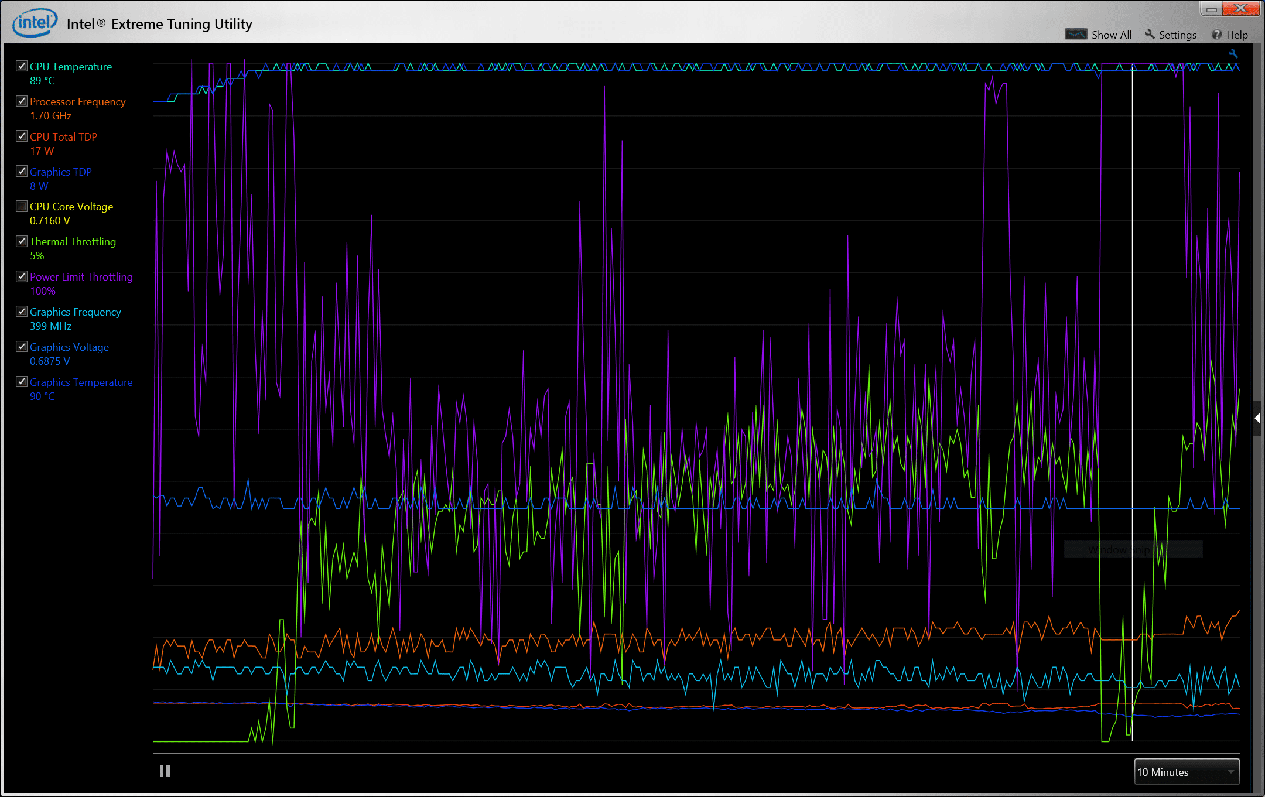Click the 17 W TDP value
The width and height of the screenshot is (1265, 797).
tap(42, 151)
